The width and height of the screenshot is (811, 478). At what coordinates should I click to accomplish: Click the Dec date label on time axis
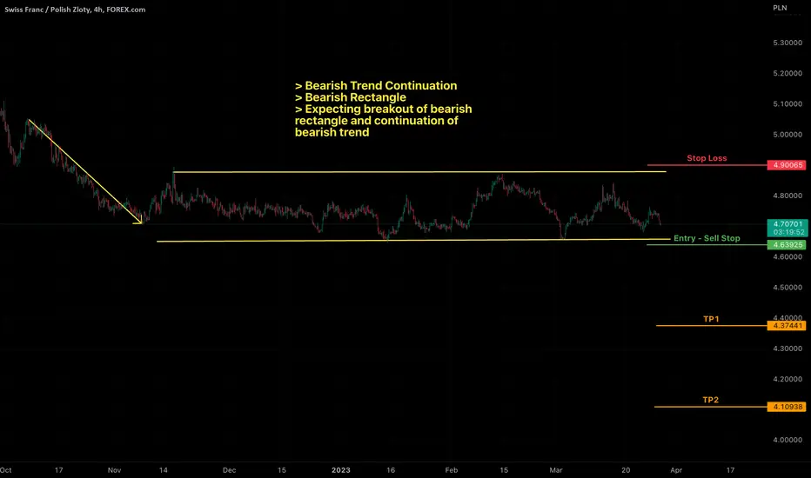coord(229,470)
